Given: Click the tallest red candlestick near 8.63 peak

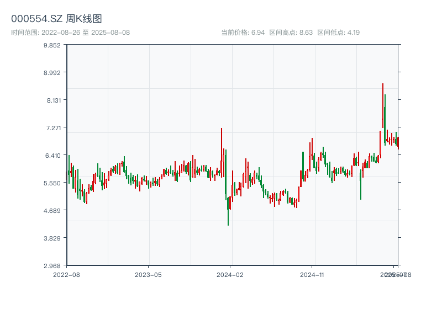Looking at the screenshot, I should [x=383, y=105].
